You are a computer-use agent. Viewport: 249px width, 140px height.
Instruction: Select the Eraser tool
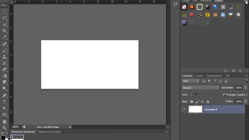pyautogui.click(x=4, y=69)
